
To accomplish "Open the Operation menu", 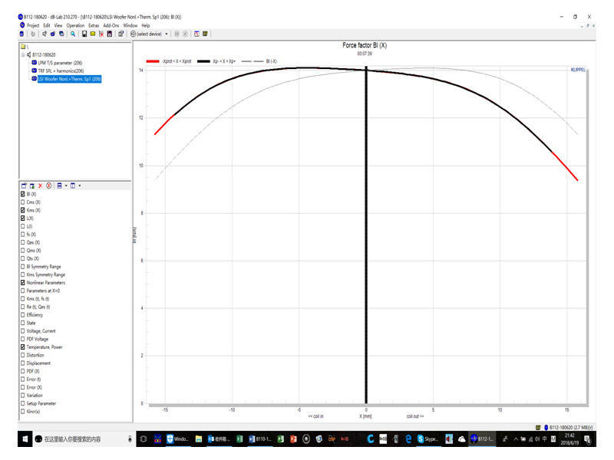I will 75,25.
